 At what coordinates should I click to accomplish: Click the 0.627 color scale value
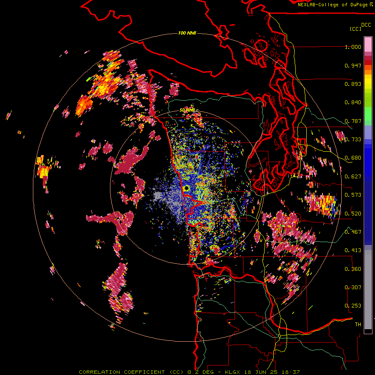[x=353, y=177]
